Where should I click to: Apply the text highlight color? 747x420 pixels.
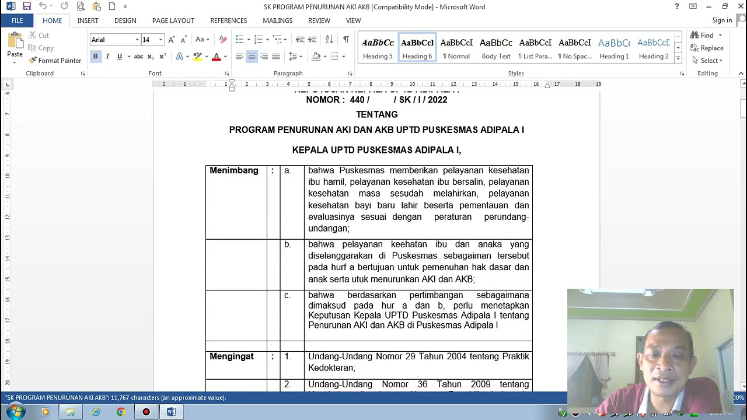(x=197, y=57)
